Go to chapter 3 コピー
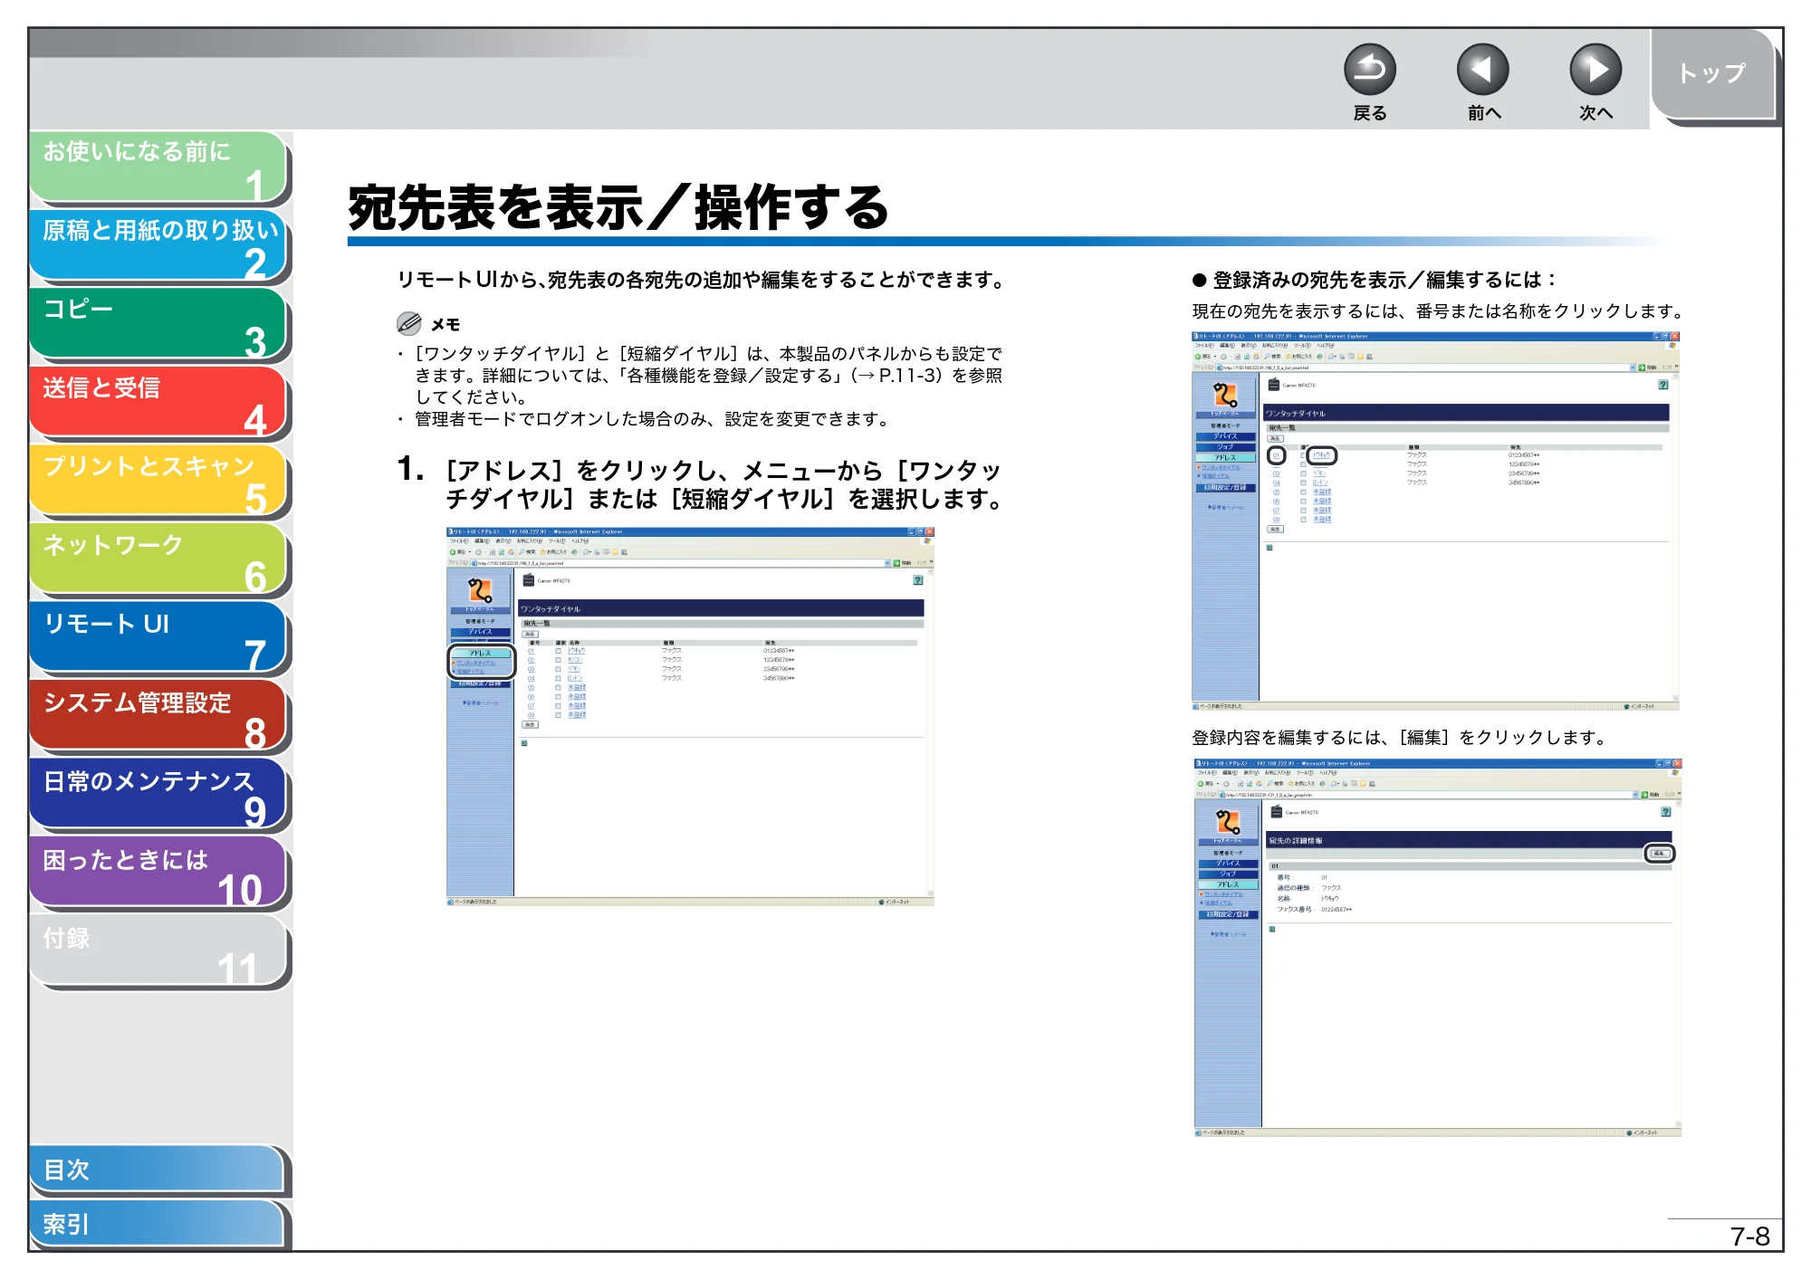 [x=158, y=324]
